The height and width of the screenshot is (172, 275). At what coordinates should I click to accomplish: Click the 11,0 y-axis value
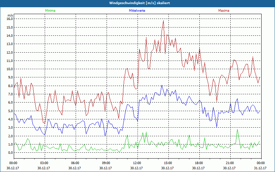click(x=10, y=61)
